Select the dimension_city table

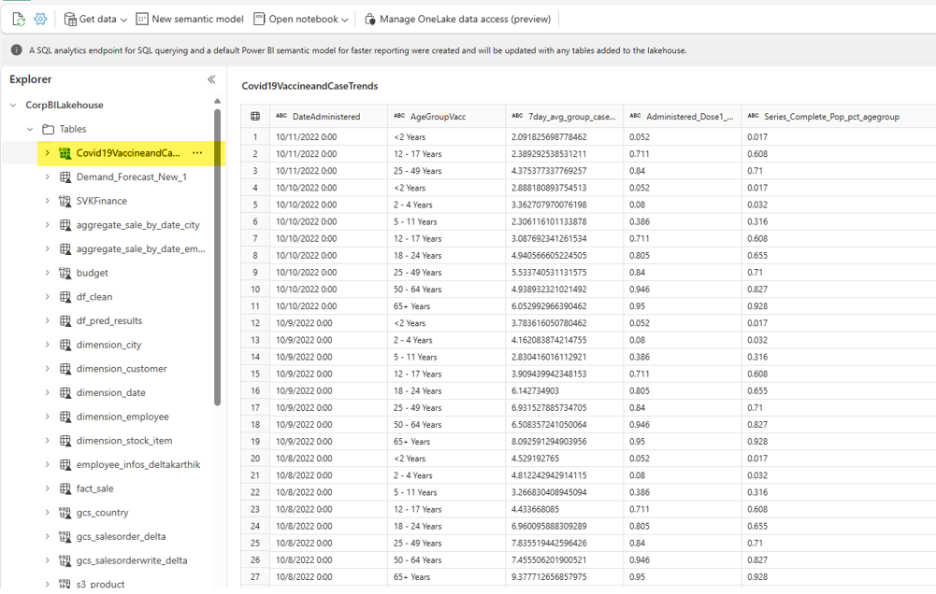pos(108,345)
